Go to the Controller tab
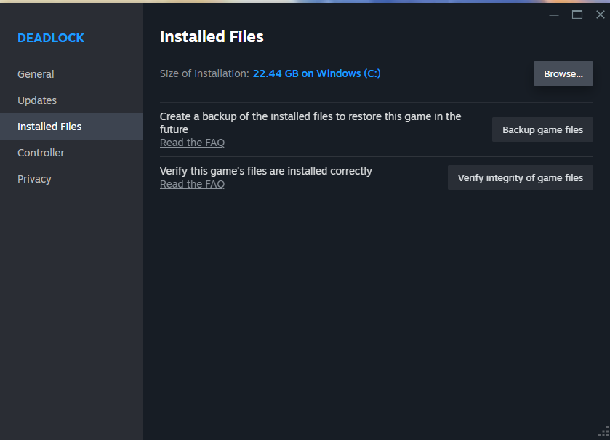This screenshot has width=610, height=440. (41, 153)
